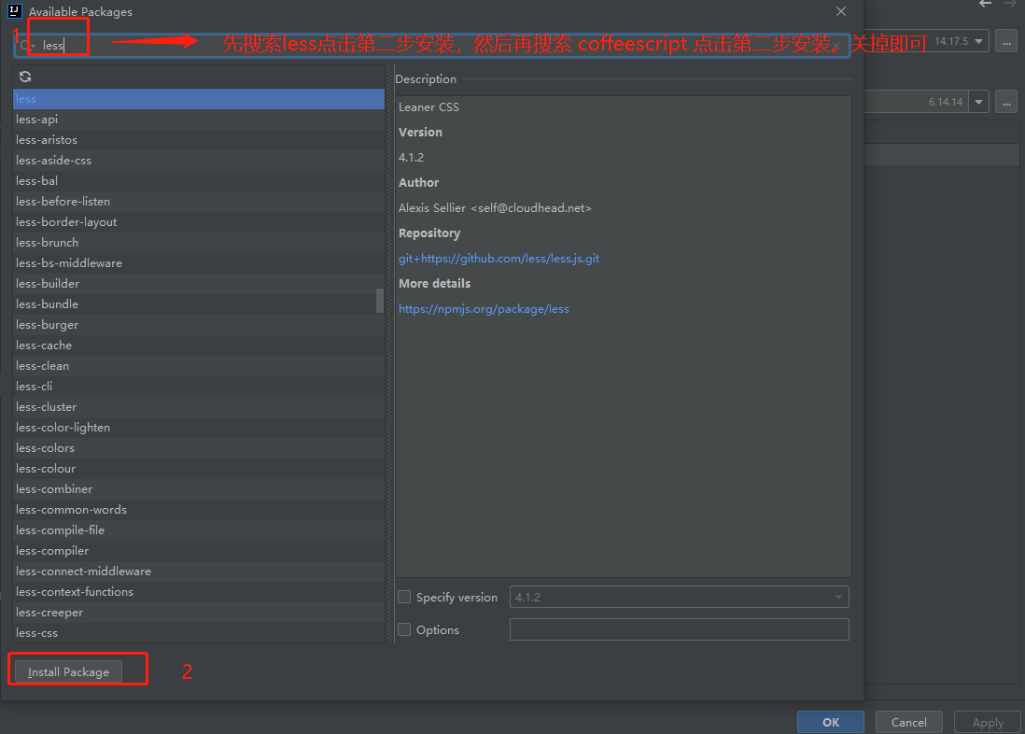The image size is (1025, 734).
Task: Click the Cancel button
Action: (907, 721)
